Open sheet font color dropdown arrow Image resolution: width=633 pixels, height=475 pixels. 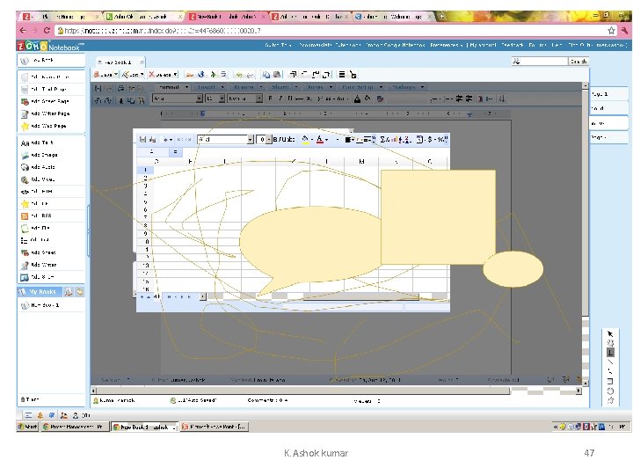pyautogui.click(x=326, y=139)
